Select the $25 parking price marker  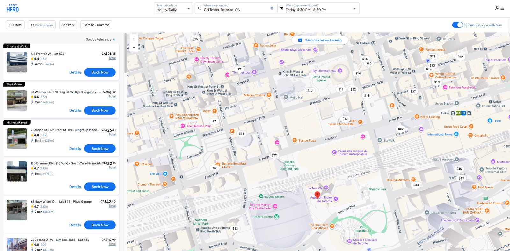[x=195, y=39]
